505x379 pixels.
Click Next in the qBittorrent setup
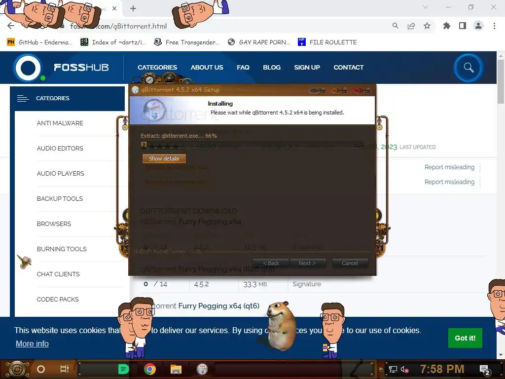tap(307, 263)
